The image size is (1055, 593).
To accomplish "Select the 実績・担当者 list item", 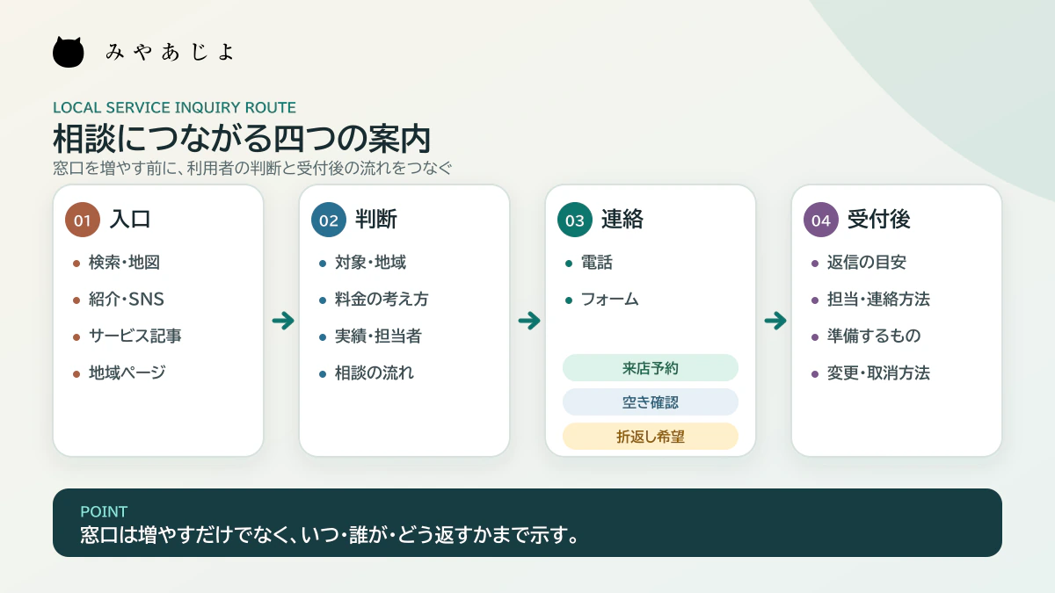I will click(370, 336).
